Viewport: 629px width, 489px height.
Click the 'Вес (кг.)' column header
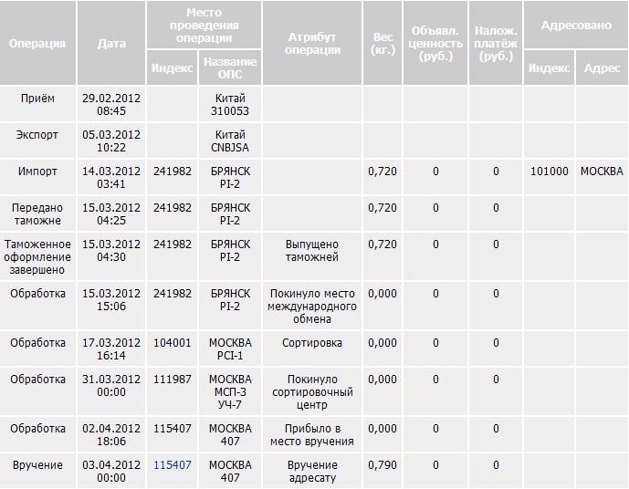[x=383, y=43]
